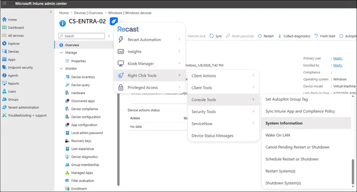Click Collect diagnostics download icon
357x192 pixels.
click(280, 36)
